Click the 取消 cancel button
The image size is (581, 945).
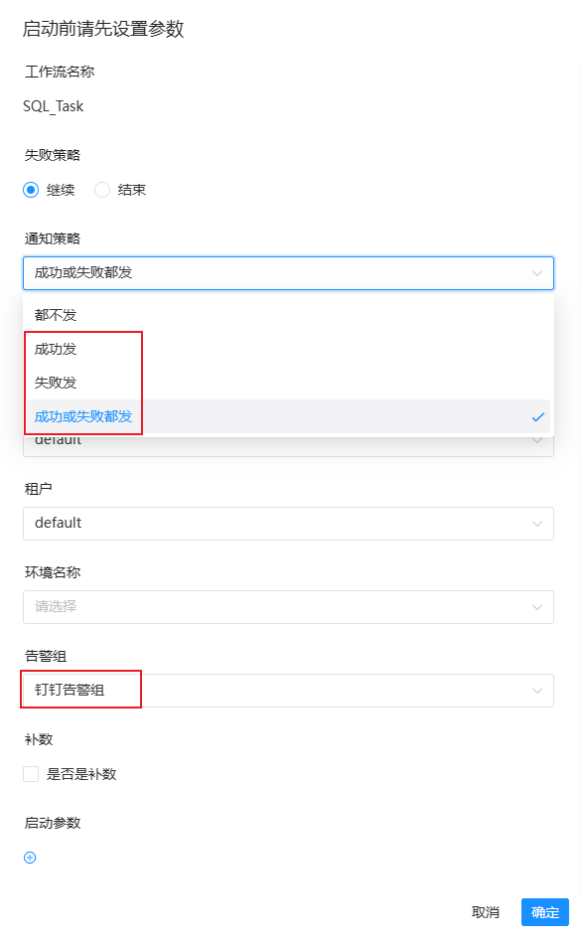tap(486, 912)
